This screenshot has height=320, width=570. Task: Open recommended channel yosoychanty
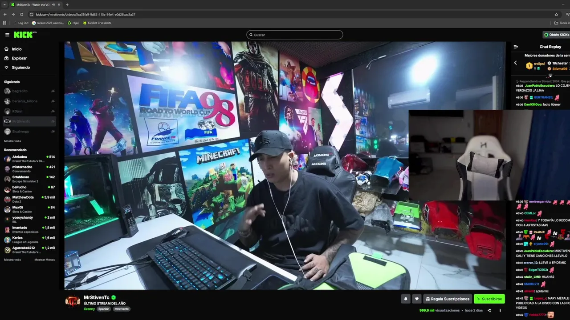[x=29, y=220]
